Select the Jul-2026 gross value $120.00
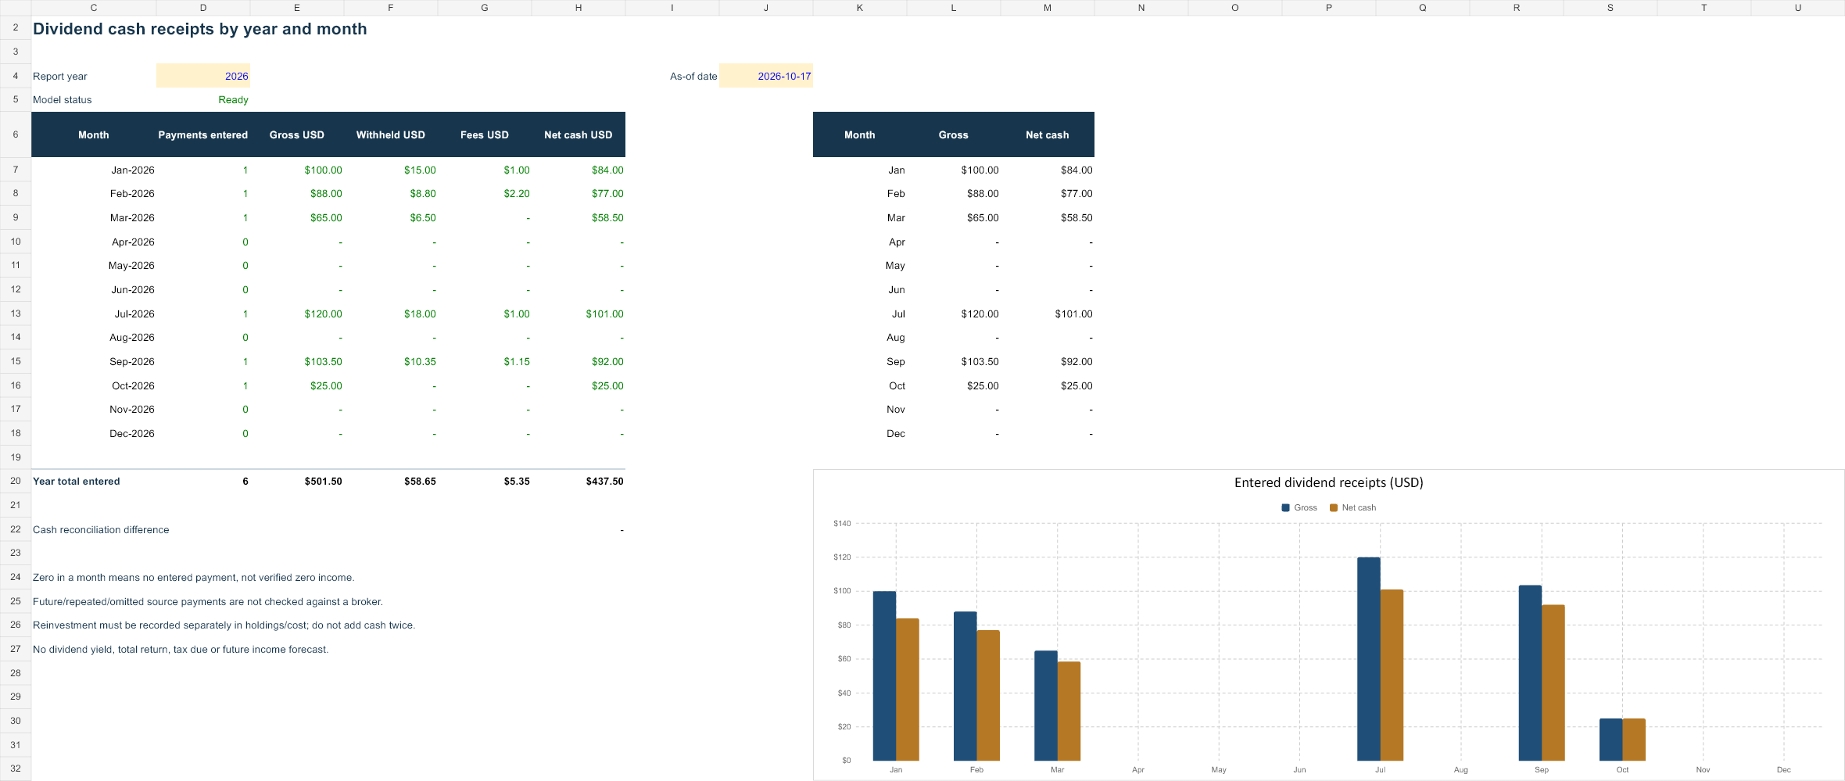Viewport: 1845px width, 781px height. [x=297, y=313]
